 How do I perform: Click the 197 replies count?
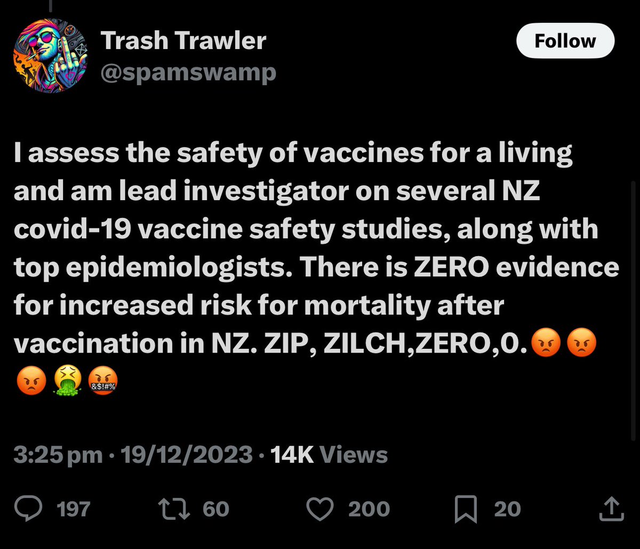click(73, 509)
